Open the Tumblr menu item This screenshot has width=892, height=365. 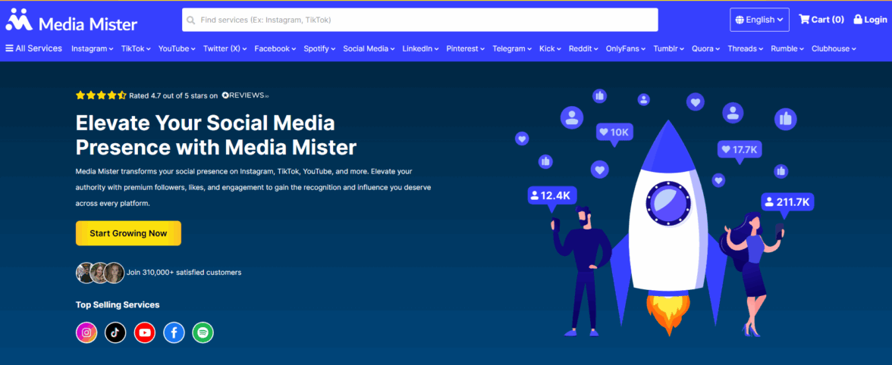pos(669,48)
